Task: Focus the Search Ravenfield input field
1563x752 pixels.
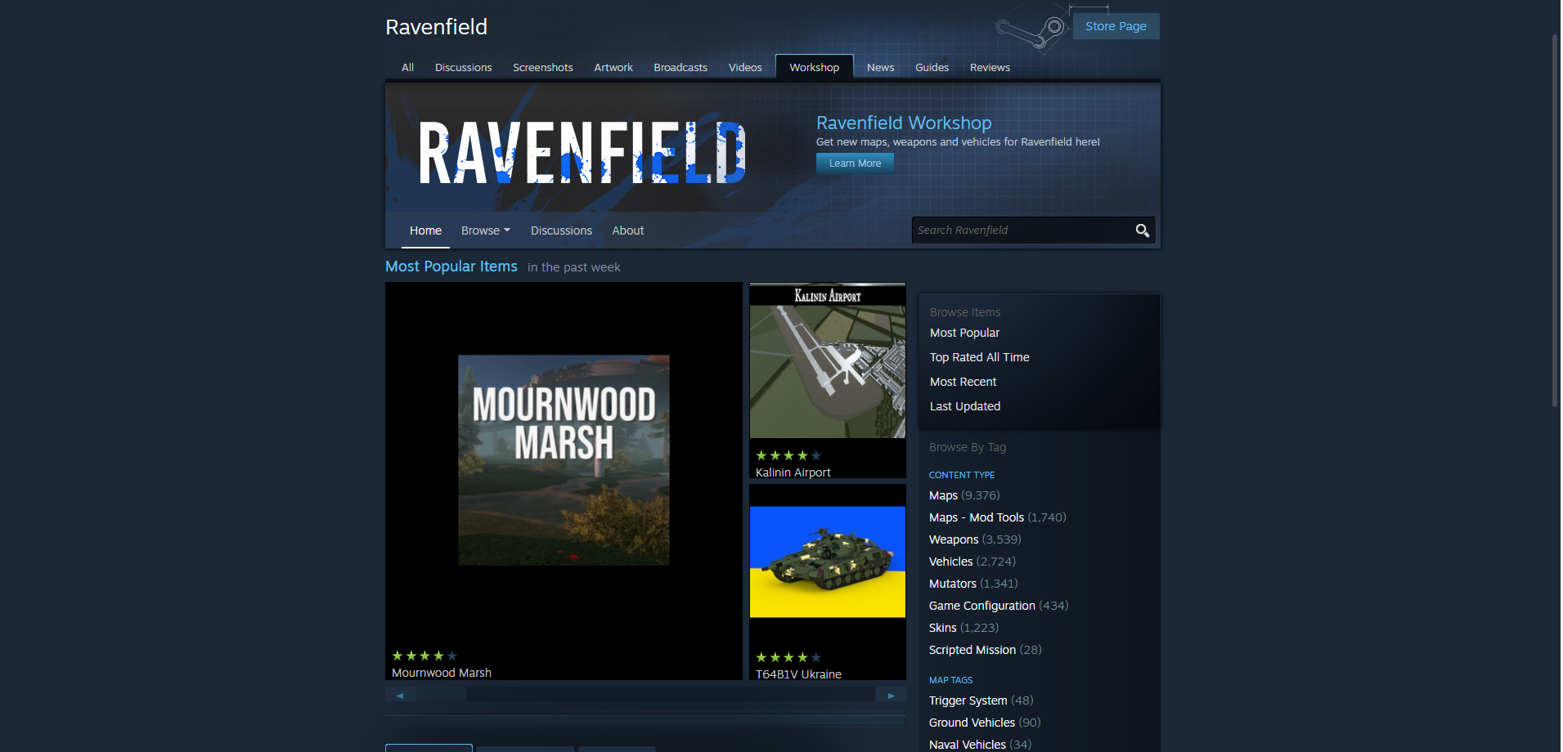Action: [x=1022, y=231]
